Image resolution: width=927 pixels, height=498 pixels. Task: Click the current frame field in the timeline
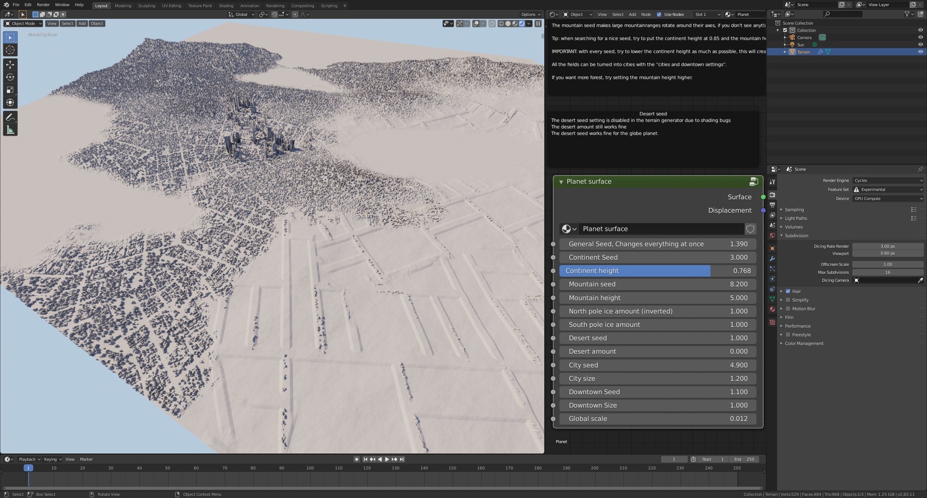674,459
